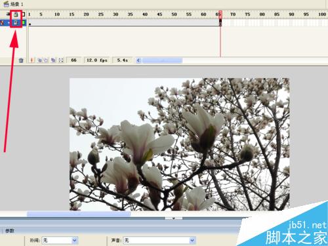Toggle show or hide all layers eye icon
This screenshot has width=328, height=246.
coord(8,14)
